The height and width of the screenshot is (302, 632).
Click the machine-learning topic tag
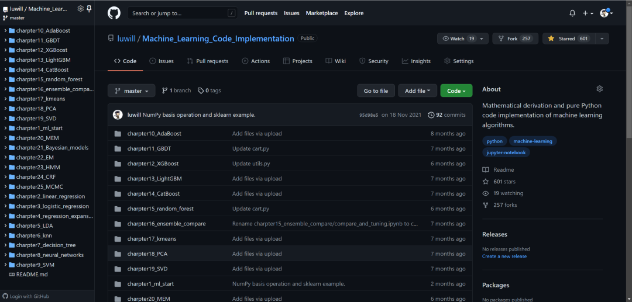[x=533, y=141]
